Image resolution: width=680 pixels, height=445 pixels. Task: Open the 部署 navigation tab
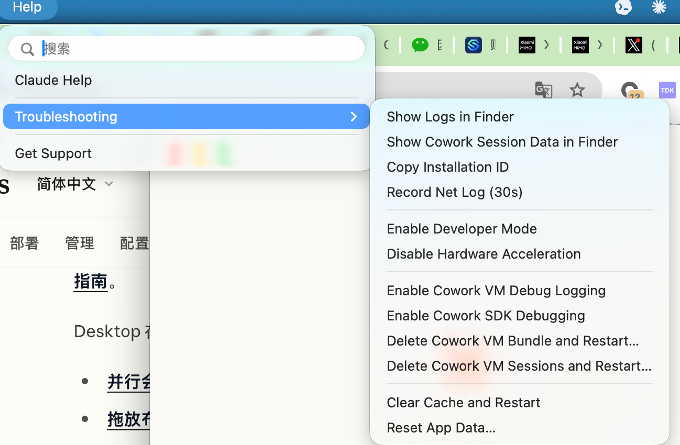[25, 243]
